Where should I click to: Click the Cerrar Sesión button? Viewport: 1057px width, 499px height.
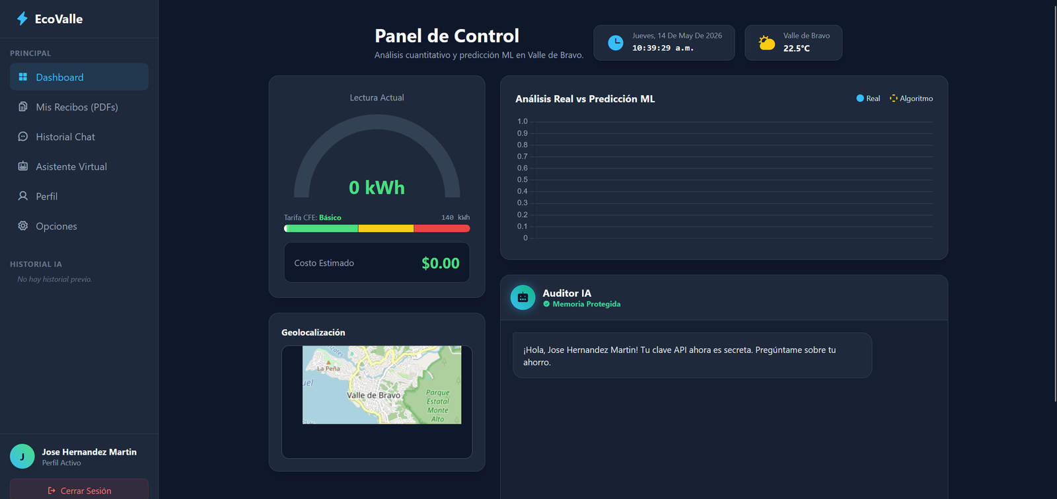pyautogui.click(x=79, y=489)
